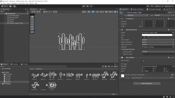Select the Scale tool in Scene
Viewport: 175px width, 98px height.
click(x=32, y=24)
